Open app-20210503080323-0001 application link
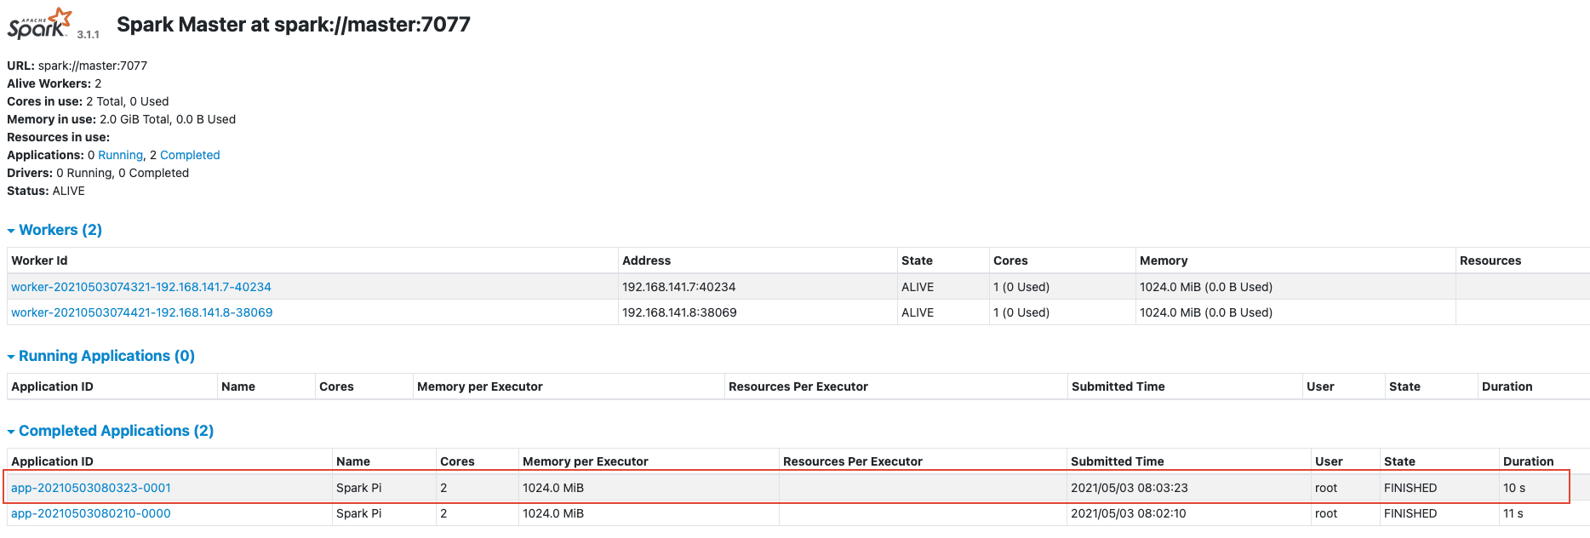This screenshot has width=1590, height=538. (90, 488)
